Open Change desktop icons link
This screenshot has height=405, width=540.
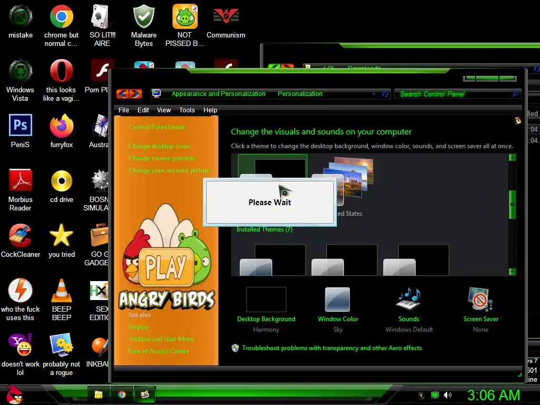click(159, 146)
